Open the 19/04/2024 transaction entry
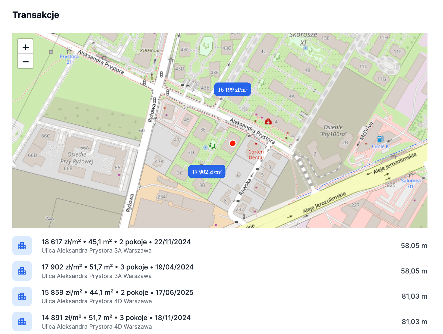This screenshot has height=334, width=443. 117,267
